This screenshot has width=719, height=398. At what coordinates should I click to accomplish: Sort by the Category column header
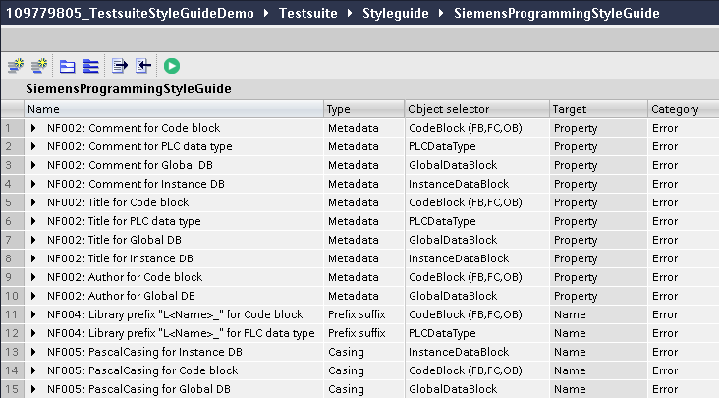(684, 109)
